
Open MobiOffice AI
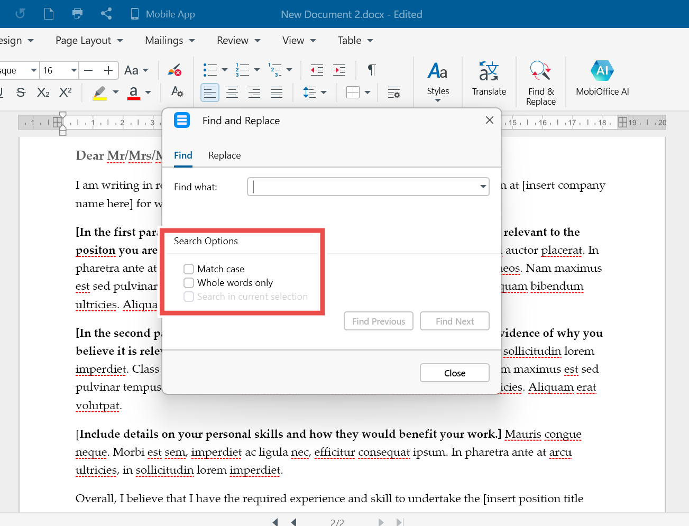click(602, 79)
